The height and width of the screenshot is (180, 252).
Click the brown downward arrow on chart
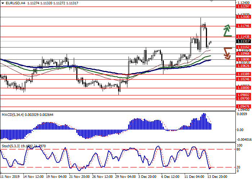pyautogui.click(x=227, y=53)
